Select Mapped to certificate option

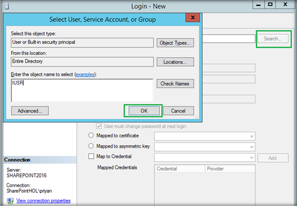tap(91, 135)
